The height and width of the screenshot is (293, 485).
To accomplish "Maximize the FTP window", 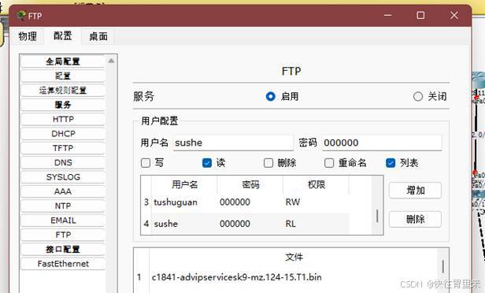I will [420, 15].
